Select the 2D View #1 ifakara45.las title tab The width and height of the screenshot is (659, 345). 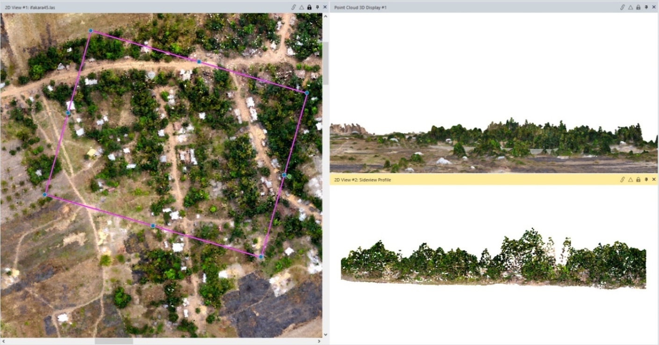30,7
